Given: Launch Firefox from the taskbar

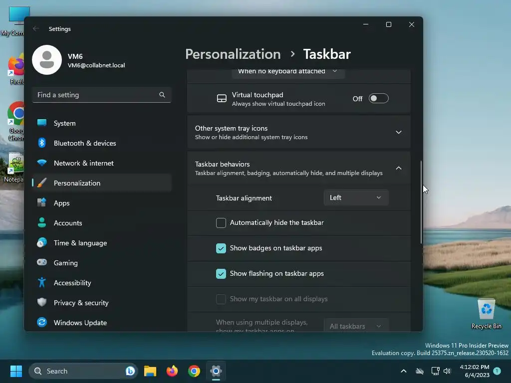Looking at the screenshot, I should click(172, 371).
